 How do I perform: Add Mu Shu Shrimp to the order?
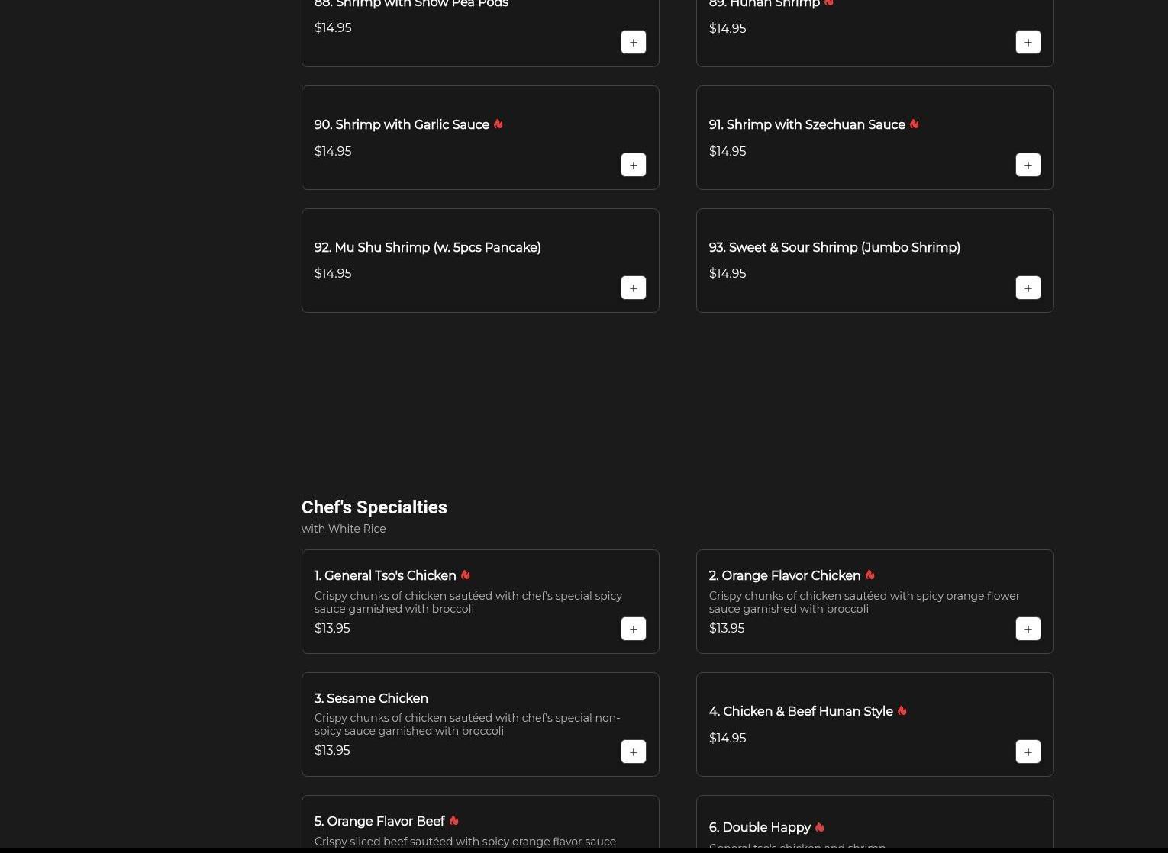(633, 288)
